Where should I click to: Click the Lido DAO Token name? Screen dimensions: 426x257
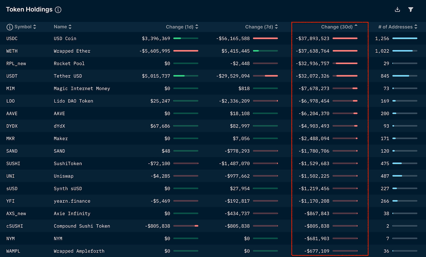(x=73, y=101)
